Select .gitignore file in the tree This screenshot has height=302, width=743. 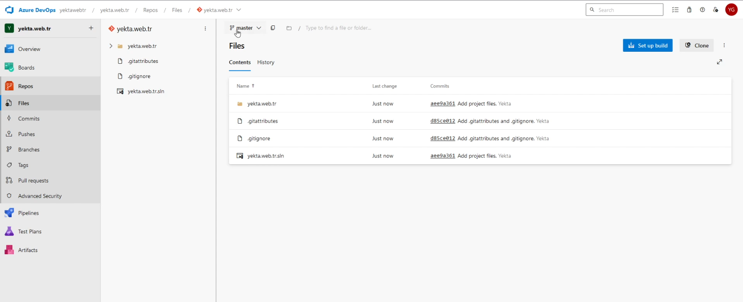tap(139, 76)
